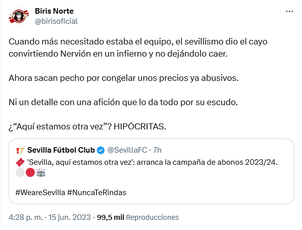
Task: Click the red circle emoji
Action: click(30, 172)
